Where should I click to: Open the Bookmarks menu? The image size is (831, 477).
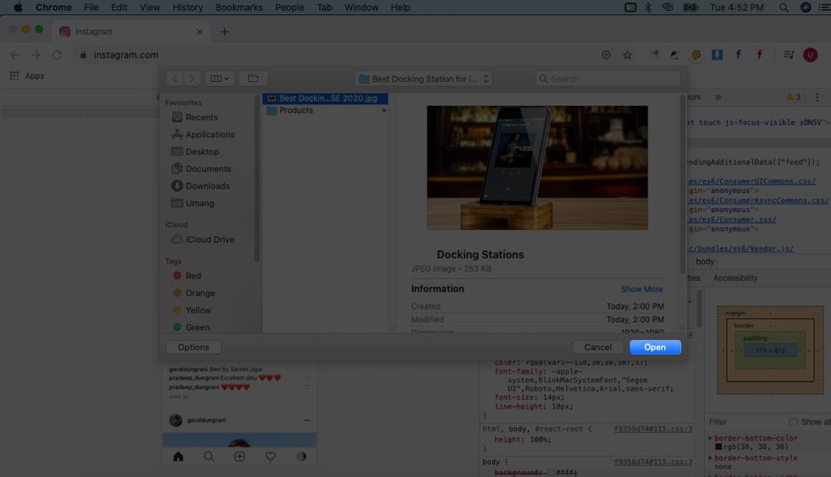(x=239, y=8)
